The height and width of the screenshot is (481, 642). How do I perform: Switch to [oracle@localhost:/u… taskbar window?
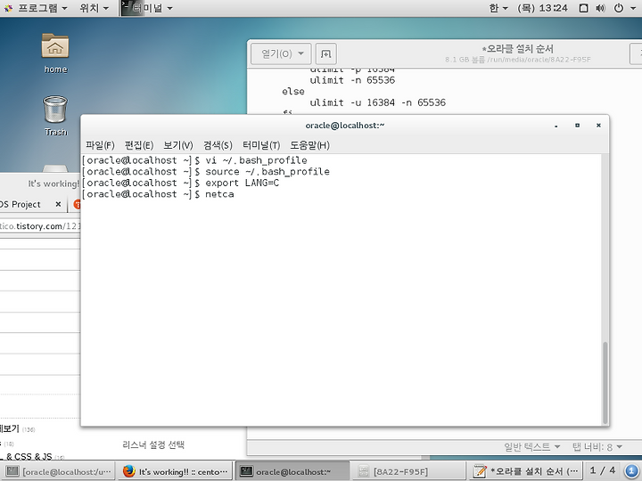point(59,471)
